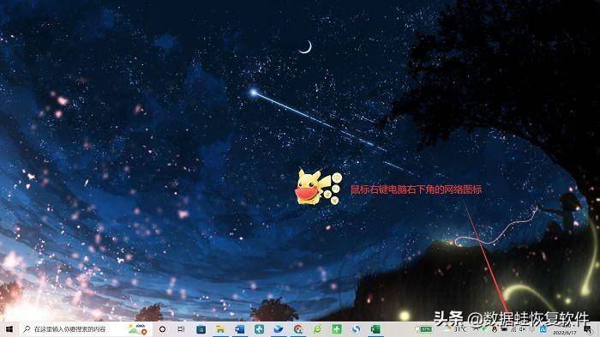The width and height of the screenshot is (600, 337).
Task: Click the 37% battery indicator
Action: pyautogui.click(x=424, y=329)
